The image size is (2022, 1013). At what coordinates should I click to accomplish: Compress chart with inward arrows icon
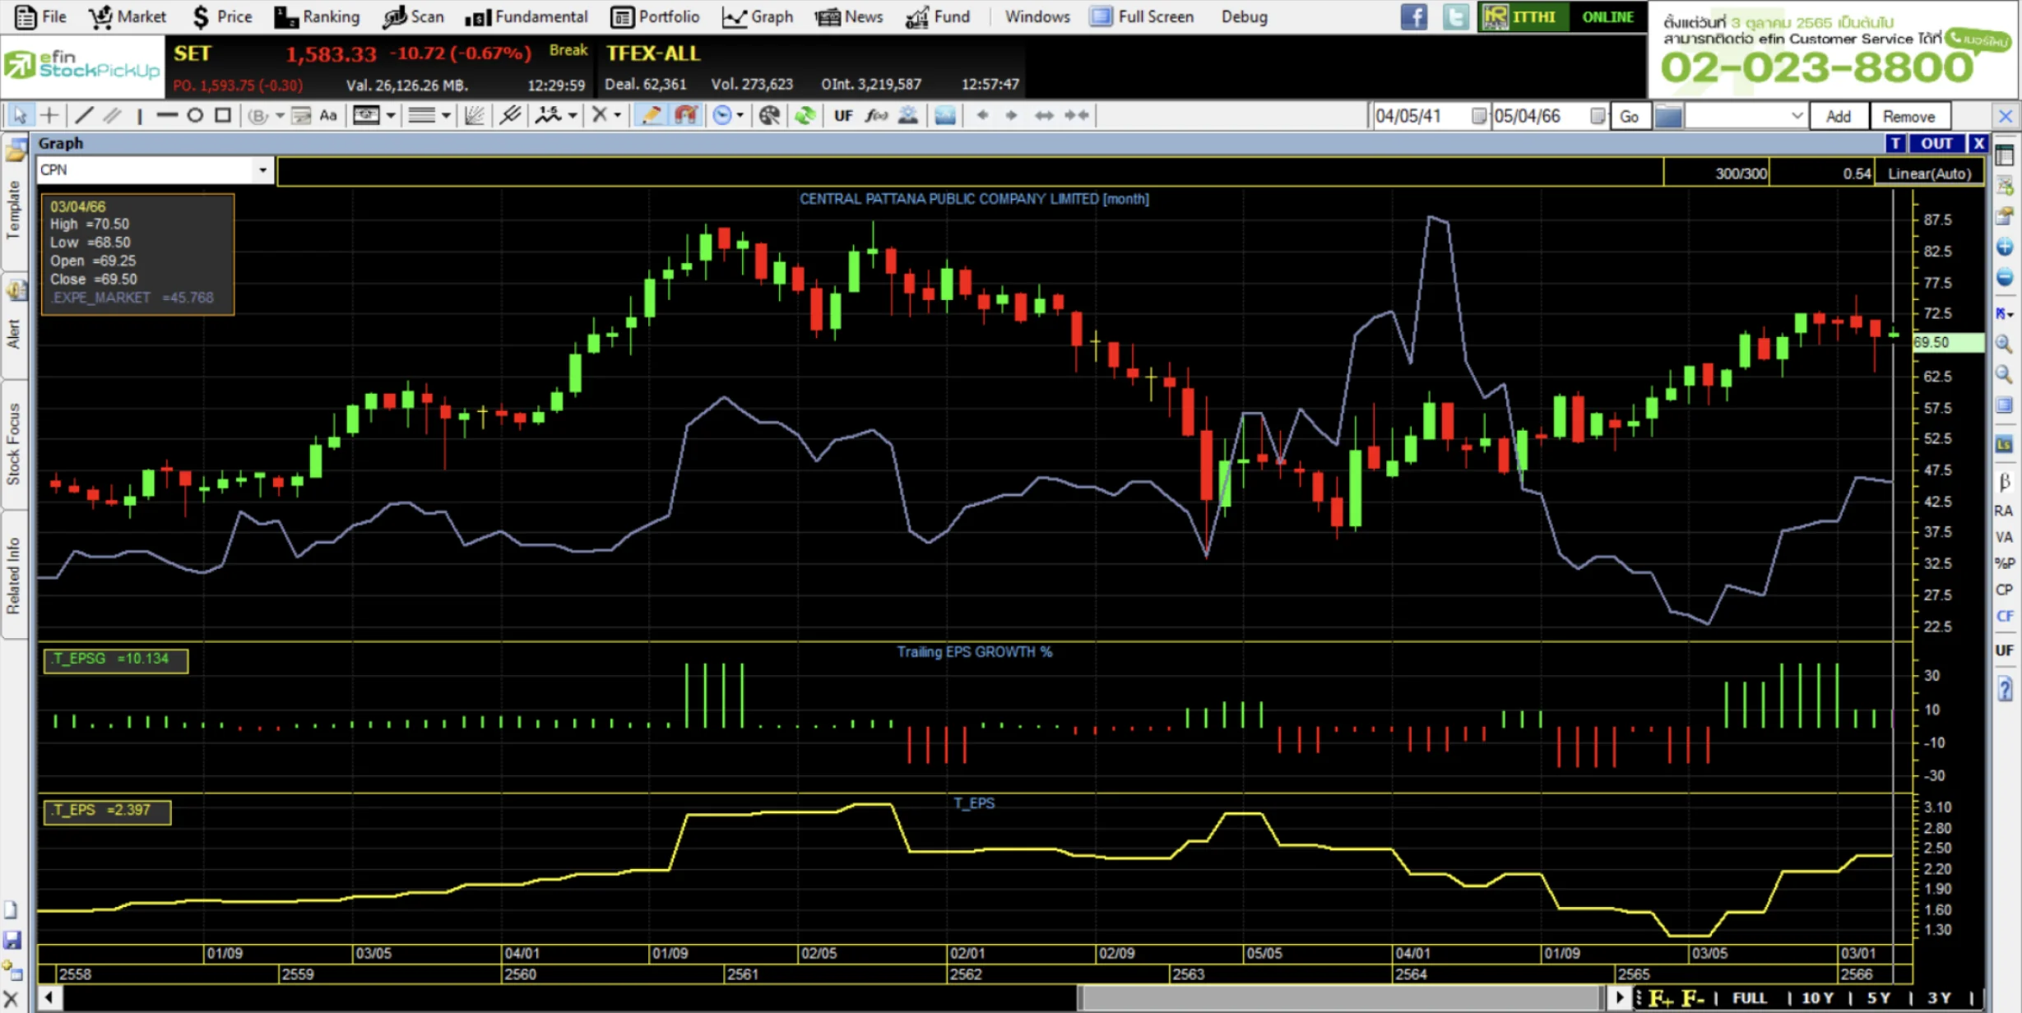(x=1077, y=116)
